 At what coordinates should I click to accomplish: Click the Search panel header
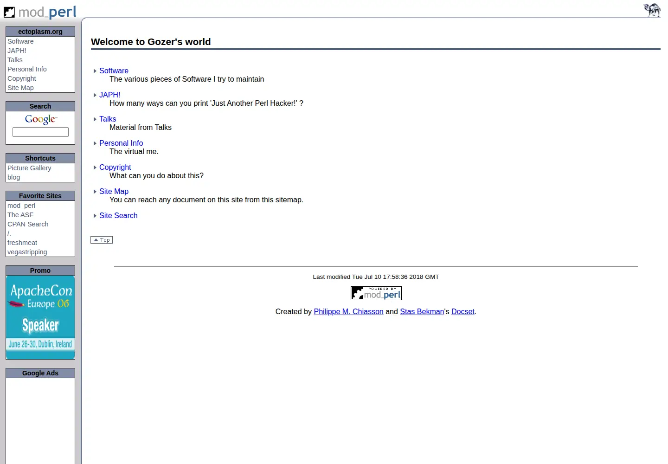tap(40, 106)
